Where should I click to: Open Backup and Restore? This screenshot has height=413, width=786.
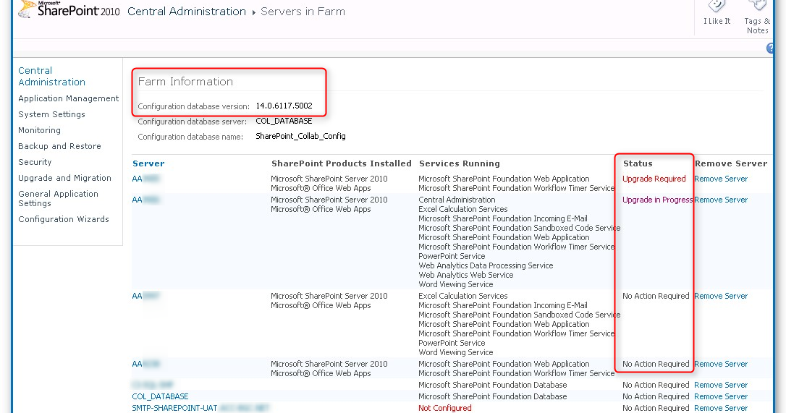point(59,146)
